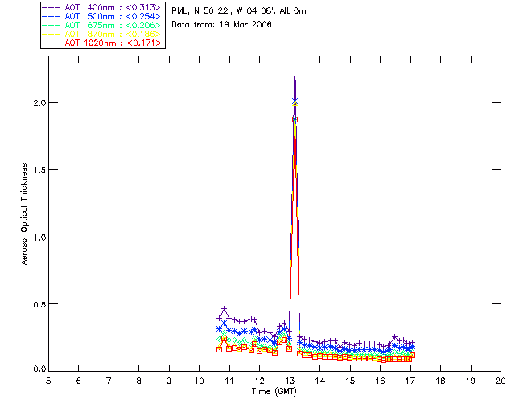Click the purple dashed line sample in legend
Viewport: 515px width, 412px height.
click(x=51, y=7)
